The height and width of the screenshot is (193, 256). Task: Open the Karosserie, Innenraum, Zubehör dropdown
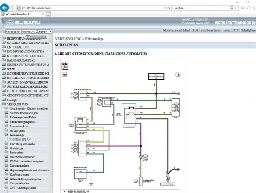tap(28, 31)
